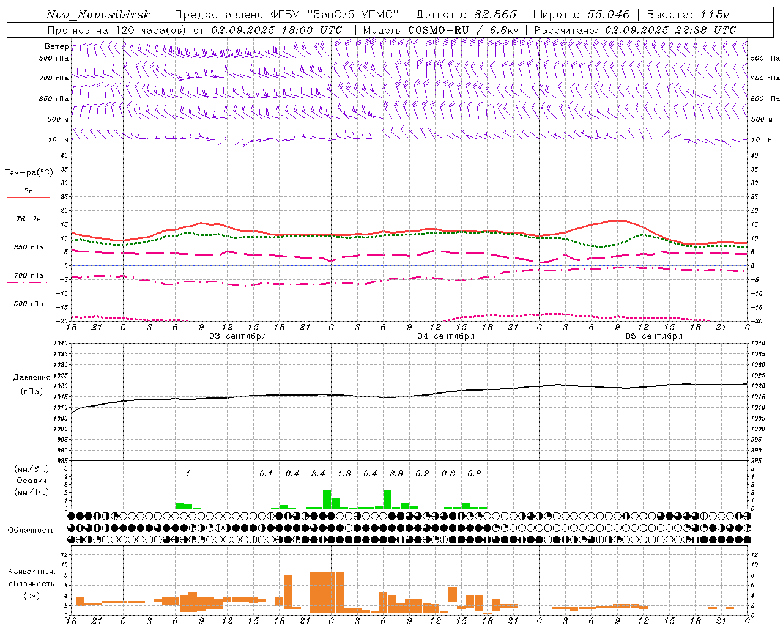Click the '(мм/3ч.)' precipitation unit label

(31, 469)
